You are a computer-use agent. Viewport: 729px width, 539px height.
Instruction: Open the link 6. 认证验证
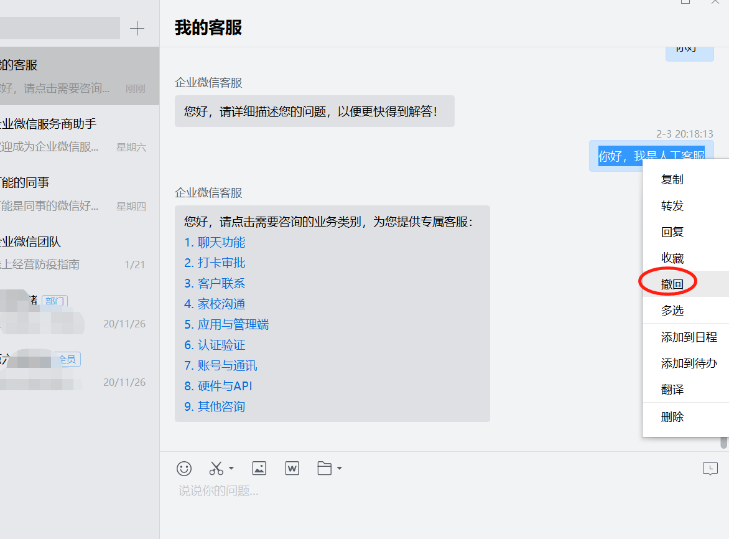pyautogui.click(x=215, y=345)
